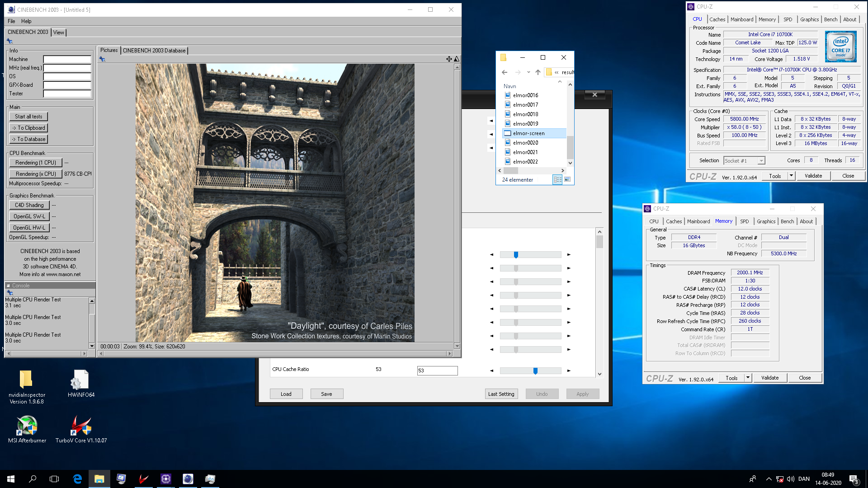This screenshot has height=488, width=868.
Task: Open File menu in CINEBENCH
Action: pyautogui.click(x=11, y=21)
